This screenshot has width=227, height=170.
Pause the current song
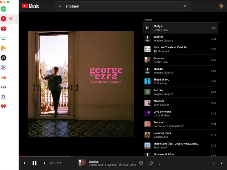click(34, 163)
